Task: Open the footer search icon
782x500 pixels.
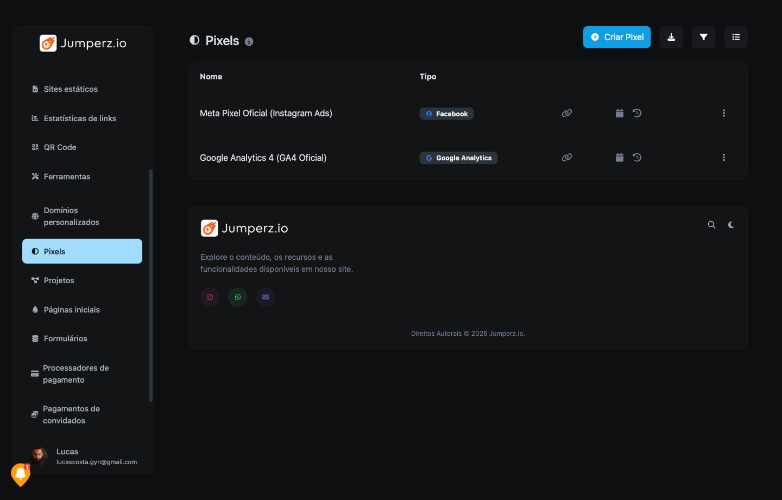Action: (x=711, y=224)
